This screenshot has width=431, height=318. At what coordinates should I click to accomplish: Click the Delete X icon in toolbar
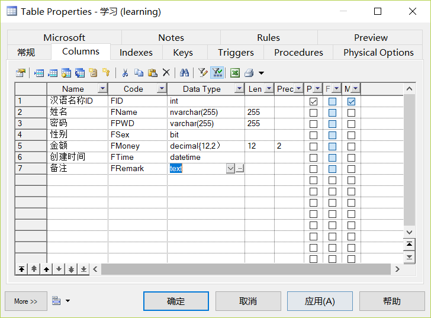tap(166, 73)
